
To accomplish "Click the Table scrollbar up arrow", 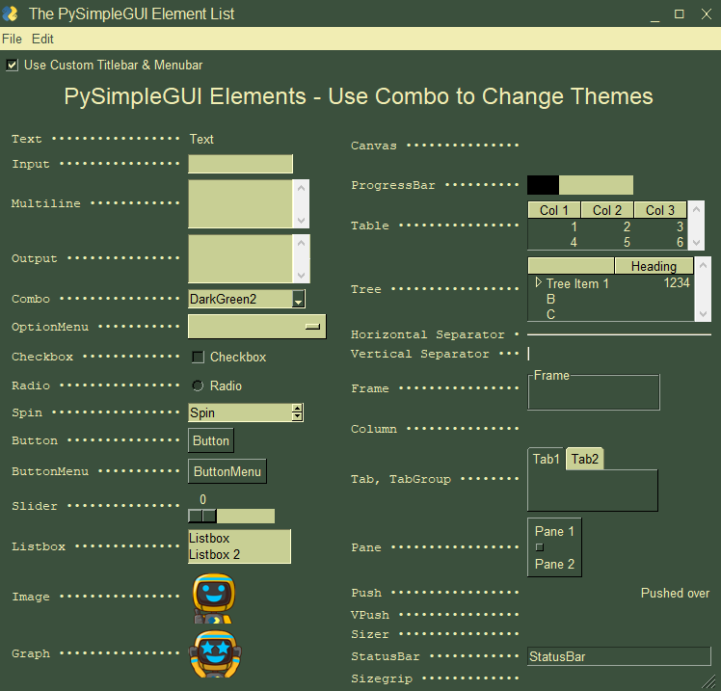I will (x=696, y=209).
